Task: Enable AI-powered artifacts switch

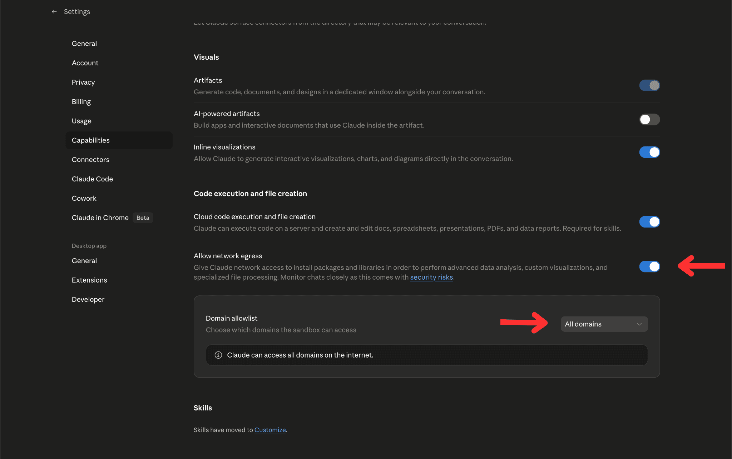Action: pos(649,119)
